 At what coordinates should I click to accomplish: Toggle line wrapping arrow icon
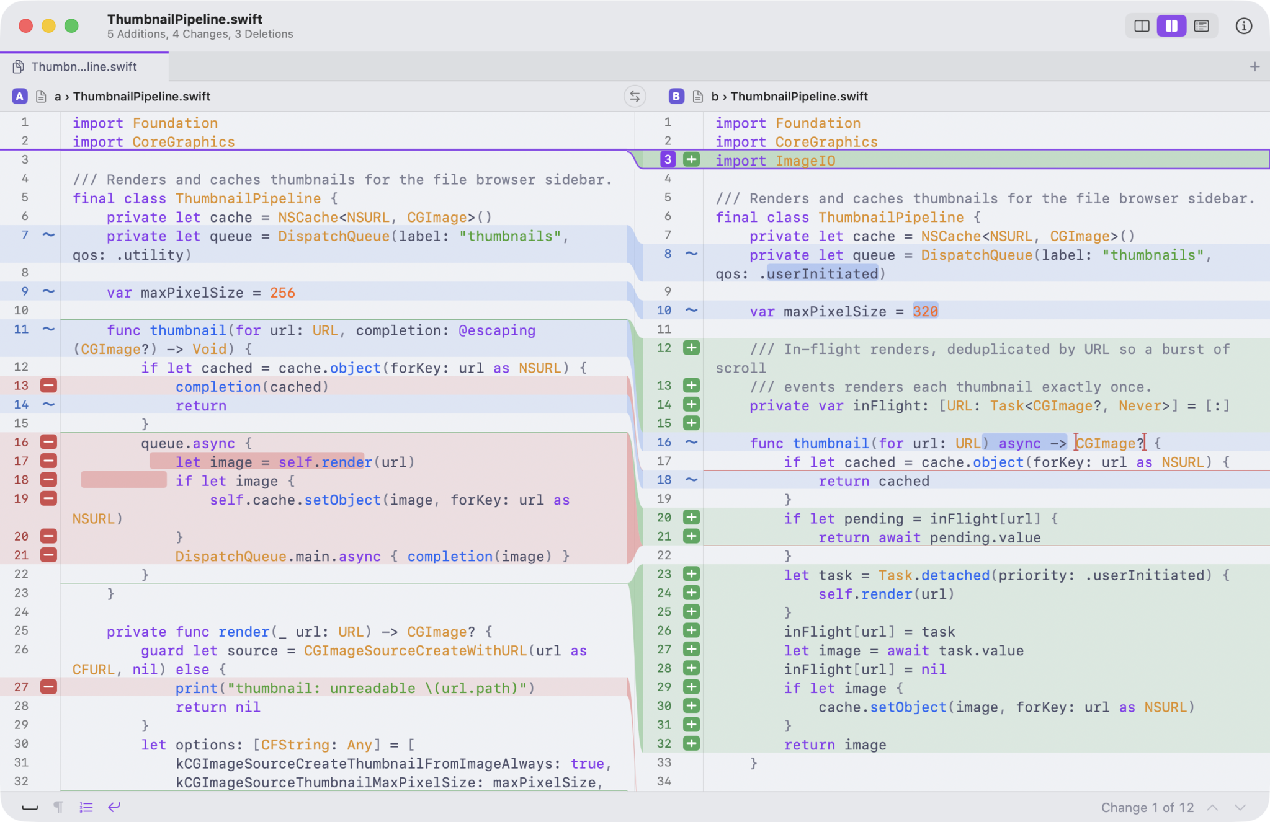[114, 807]
